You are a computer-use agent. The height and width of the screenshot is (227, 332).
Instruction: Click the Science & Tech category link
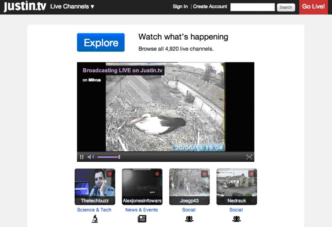pyautogui.click(x=94, y=210)
